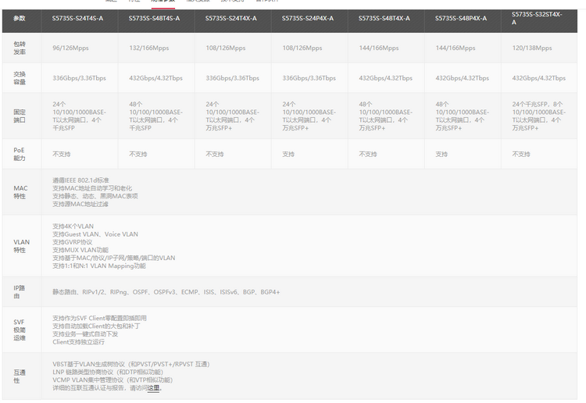The image size is (586, 403).
Task: Click 支持源MAC地址过滤 line
Action: tap(80, 205)
